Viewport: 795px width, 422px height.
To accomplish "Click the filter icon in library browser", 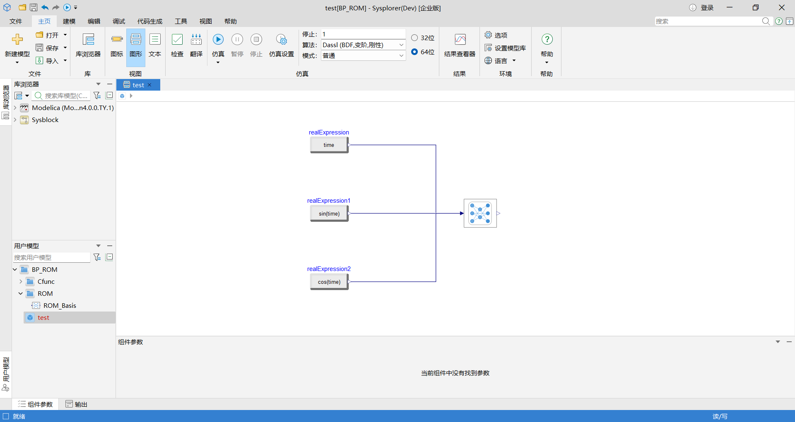I will tap(97, 96).
